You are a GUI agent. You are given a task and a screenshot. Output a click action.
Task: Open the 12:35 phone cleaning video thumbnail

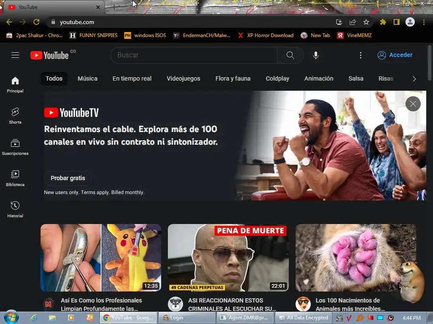pyautogui.click(x=101, y=258)
